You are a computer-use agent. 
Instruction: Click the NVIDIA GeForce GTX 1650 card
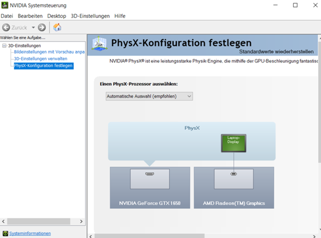coord(150,187)
